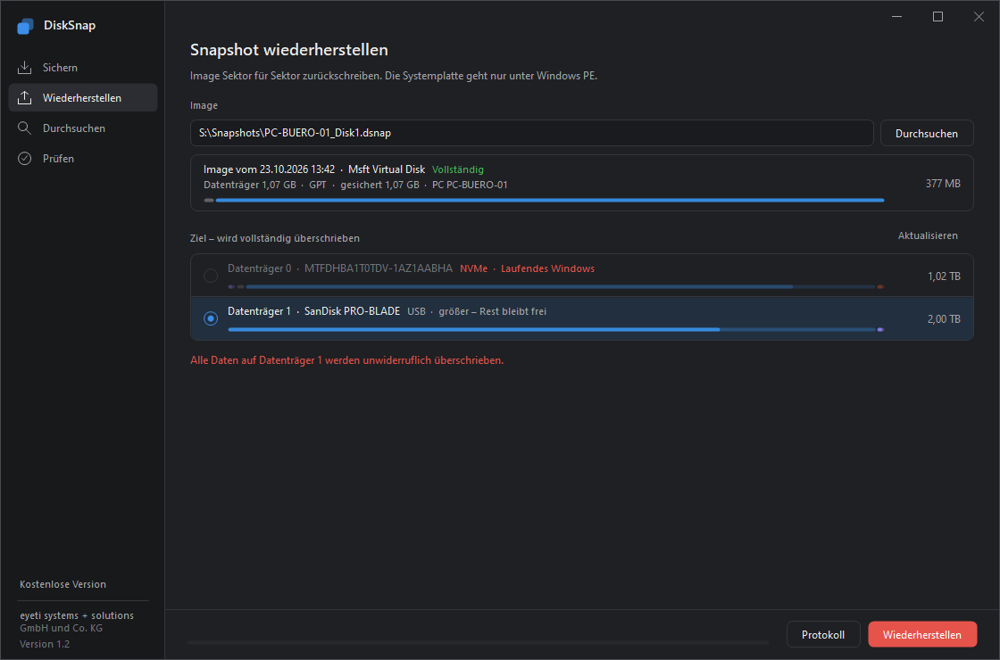Click the Datenträger 0 partition usage bar
Screen dimensions: 1000x660
555,286
